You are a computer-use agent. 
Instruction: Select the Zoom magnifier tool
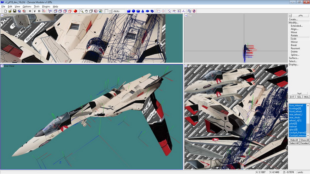(82, 11)
